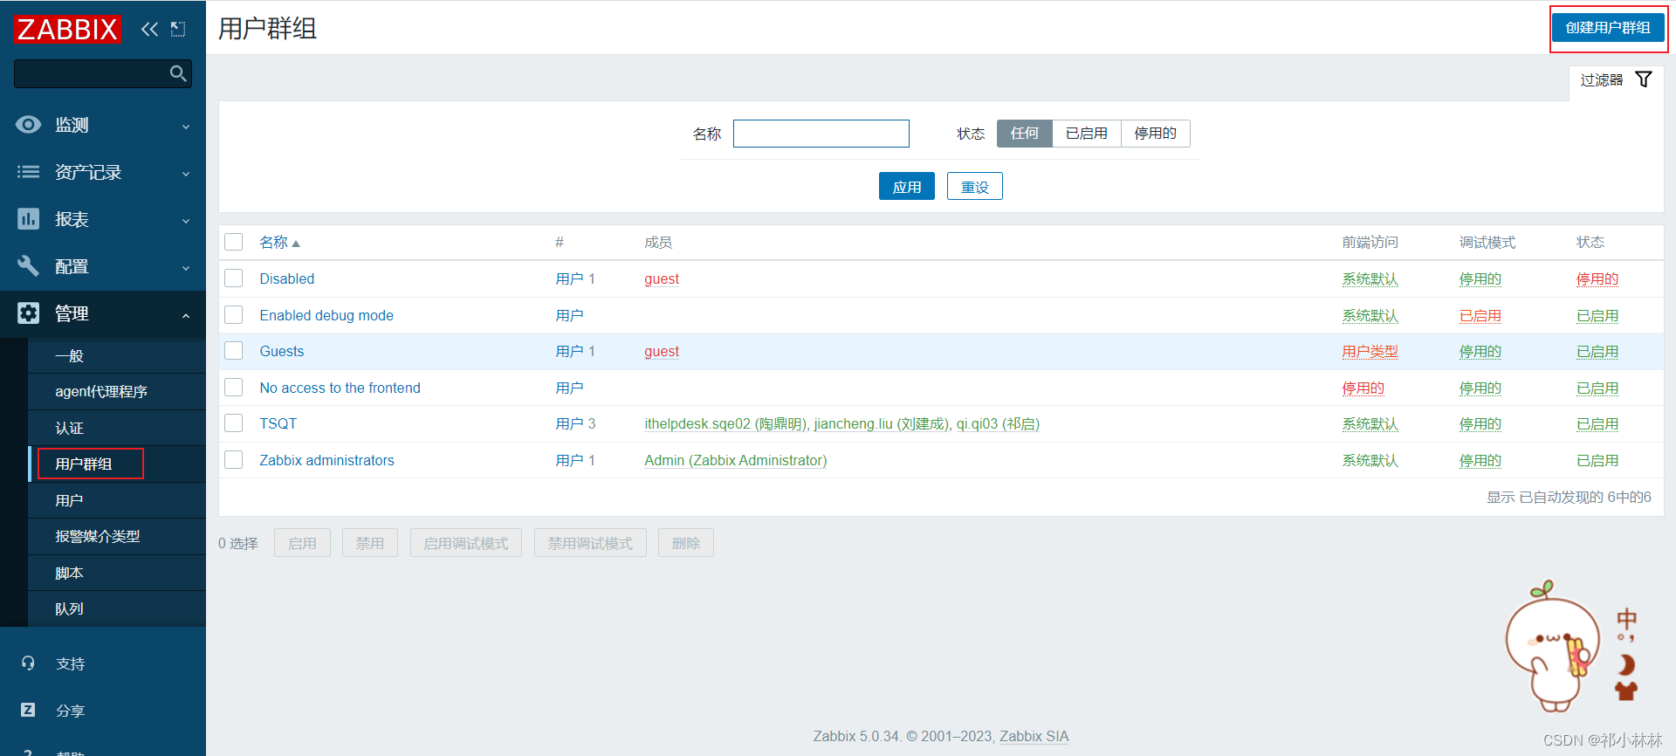Click Admin (Zabbix Administrator) member link
Viewport: 1676px width, 756px height.
pyautogui.click(x=735, y=460)
